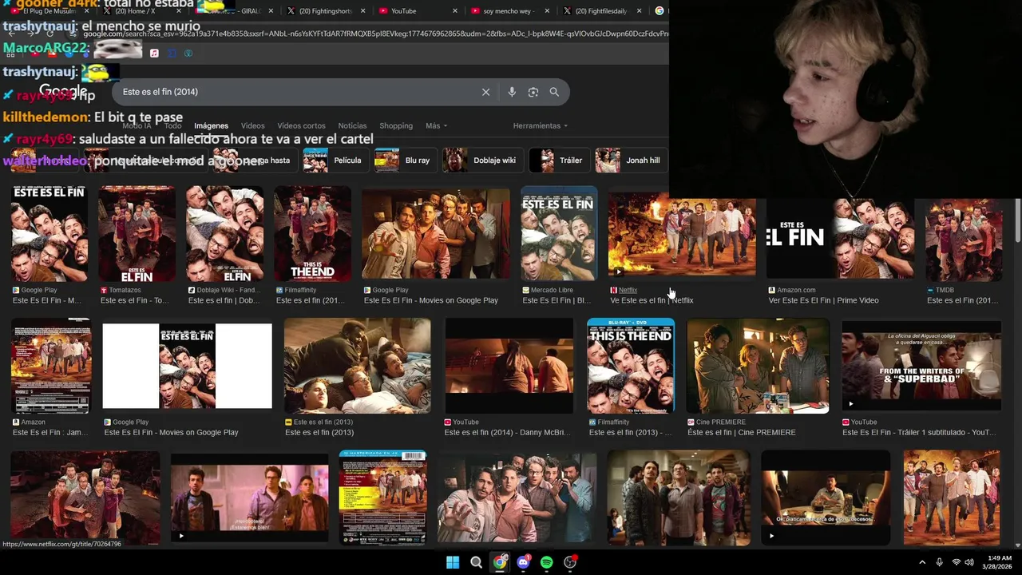Screen dimensions: 1022x575
Task: Open Este es el fin (2013) bed scene thumbnail
Action: pyautogui.click(x=357, y=366)
